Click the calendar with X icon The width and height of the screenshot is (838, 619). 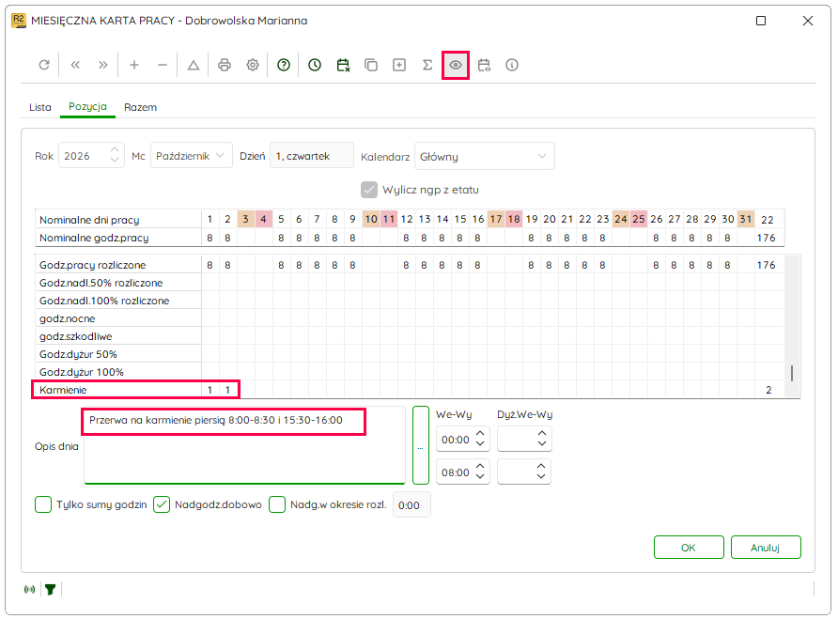click(343, 65)
